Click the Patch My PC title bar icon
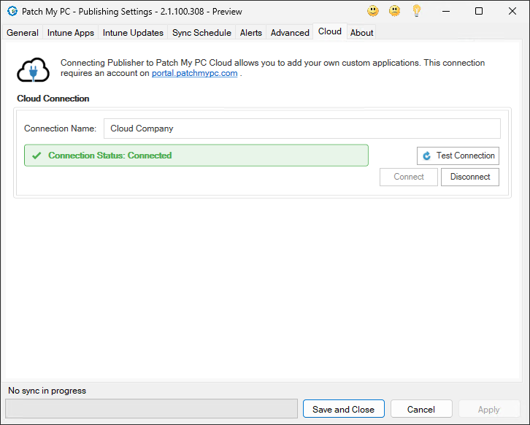The width and height of the screenshot is (530, 425). point(12,12)
